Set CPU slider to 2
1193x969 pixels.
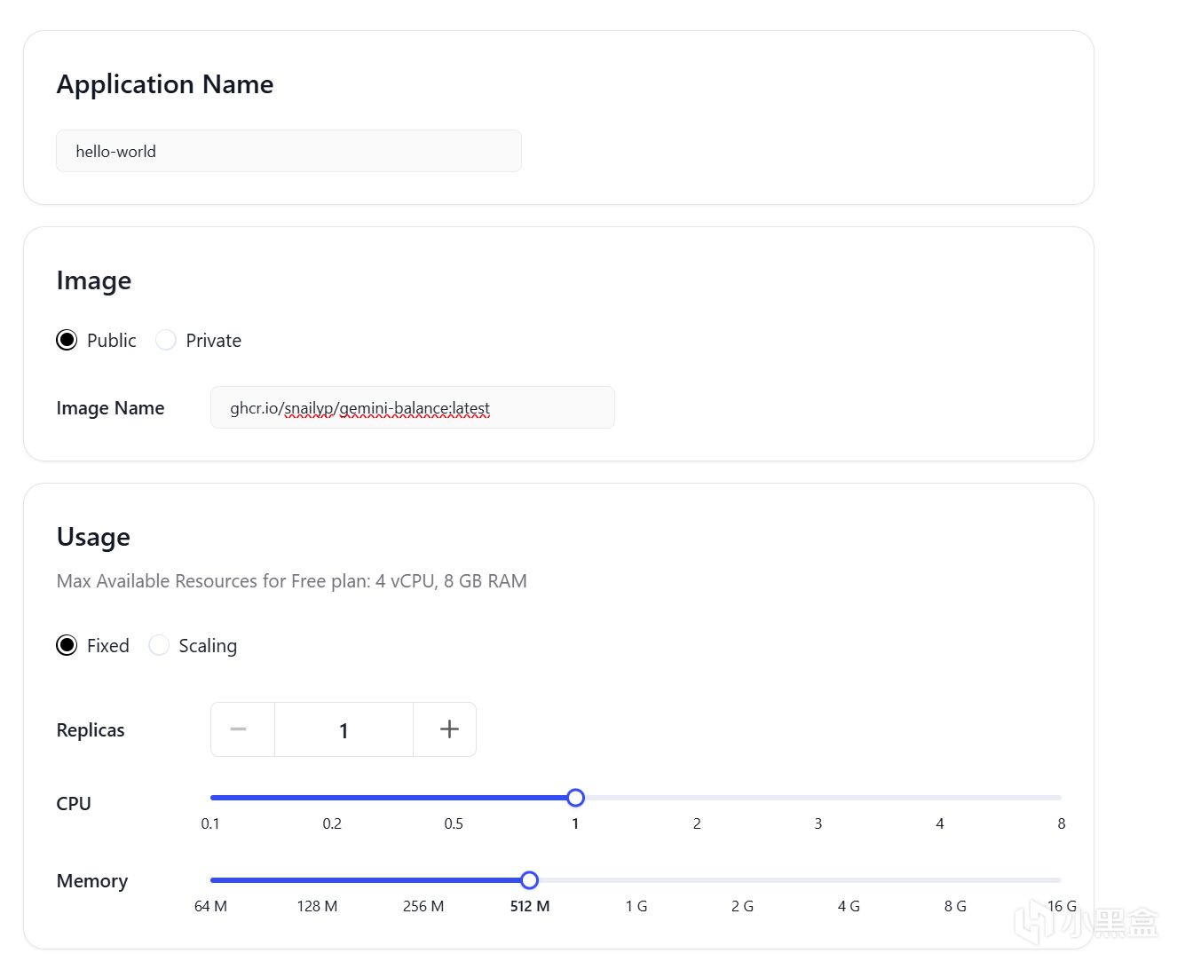click(697, 798)
